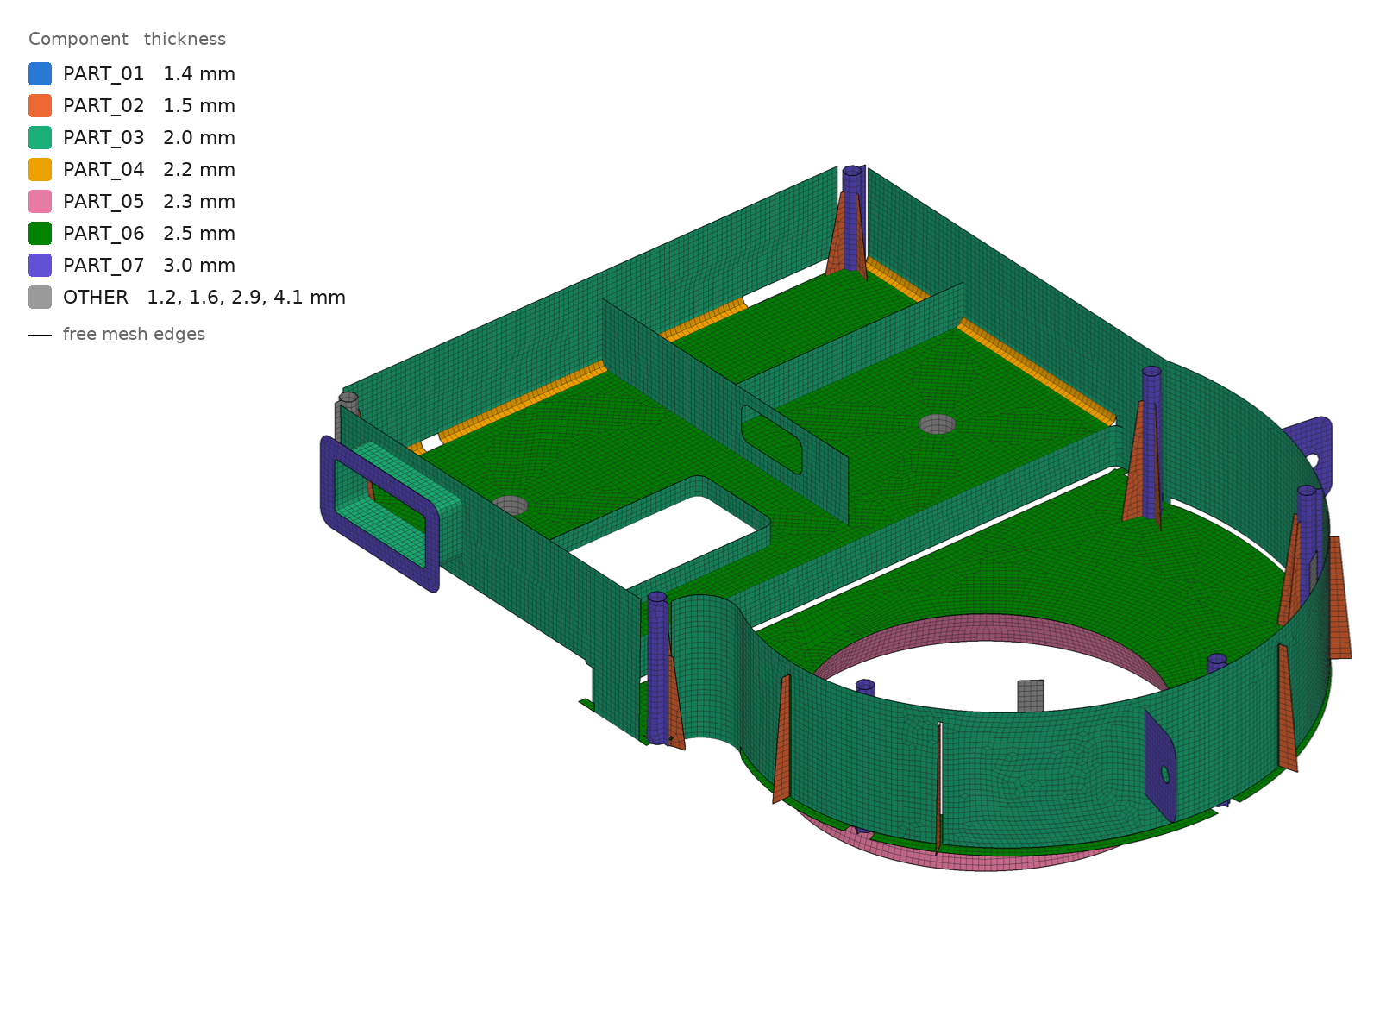Select the 'PART_03 2.0 mm' legend text
This screenshot has width=1380, height=1035.
149,138
